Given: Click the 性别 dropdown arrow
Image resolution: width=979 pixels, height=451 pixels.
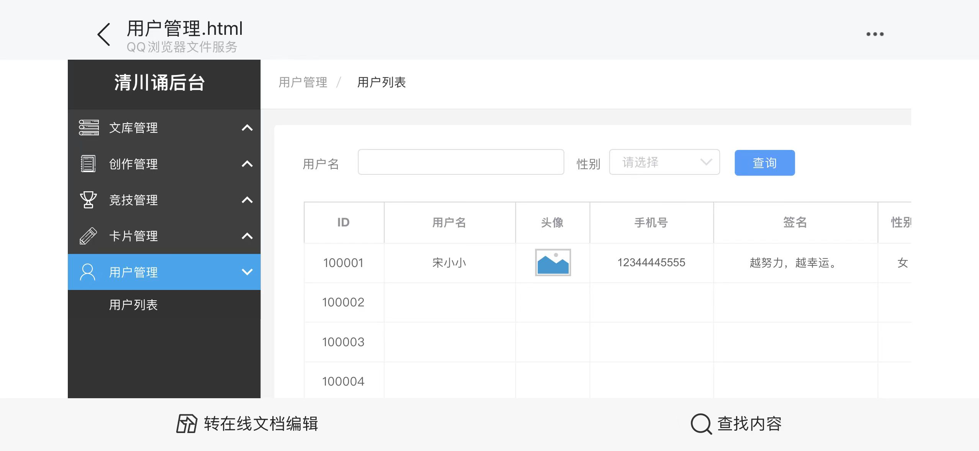Looking at the screenshot, I should [706, 162].
